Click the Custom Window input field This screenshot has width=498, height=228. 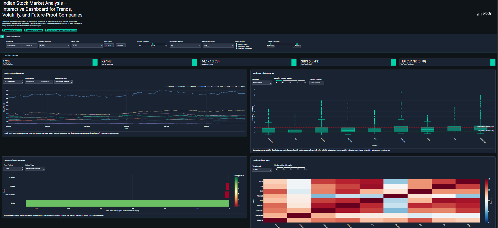pyautogui.click(x=317, y=83)
